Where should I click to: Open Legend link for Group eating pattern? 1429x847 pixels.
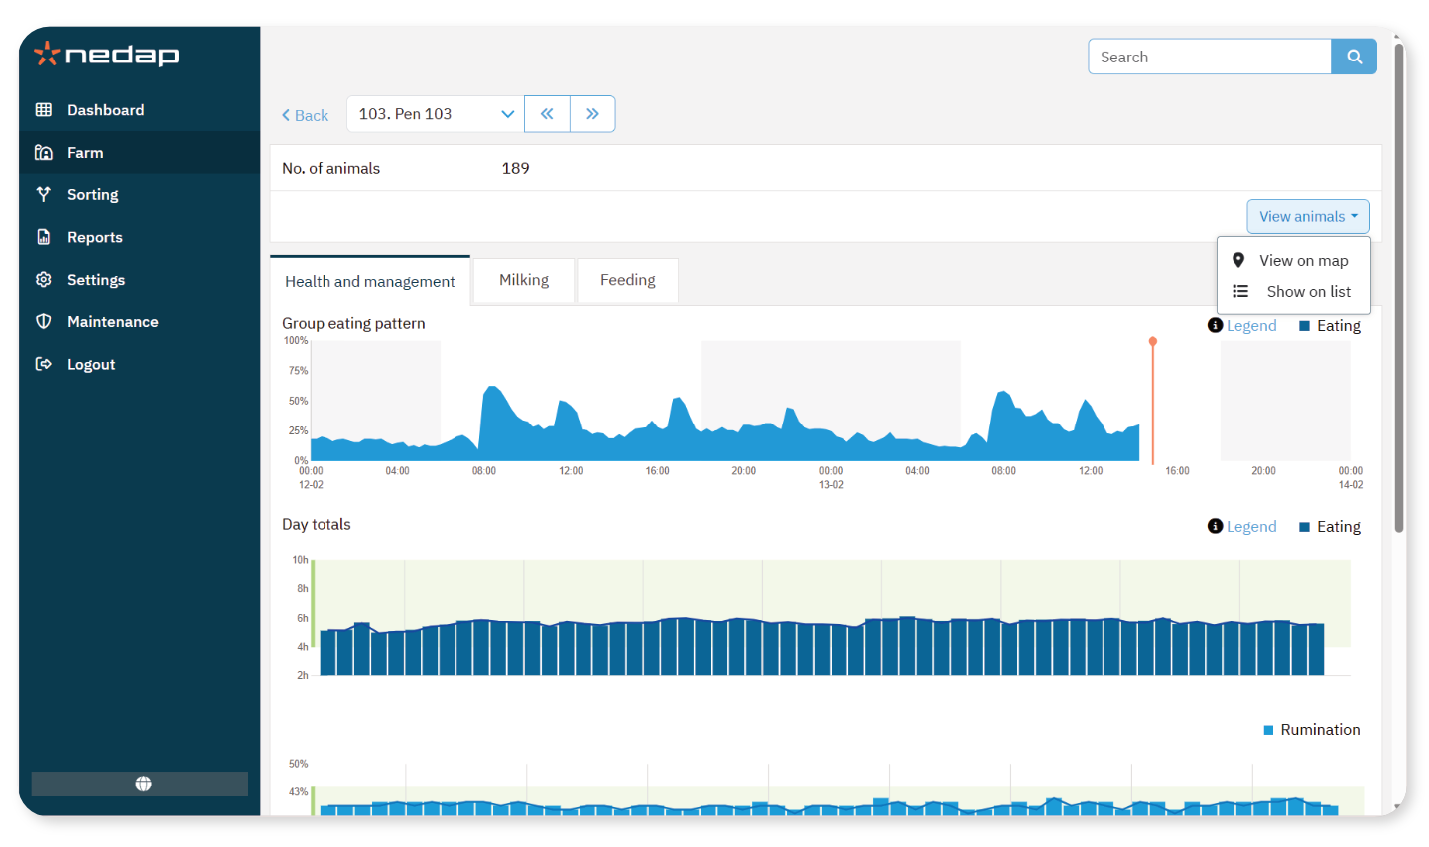pos(1251,325)
